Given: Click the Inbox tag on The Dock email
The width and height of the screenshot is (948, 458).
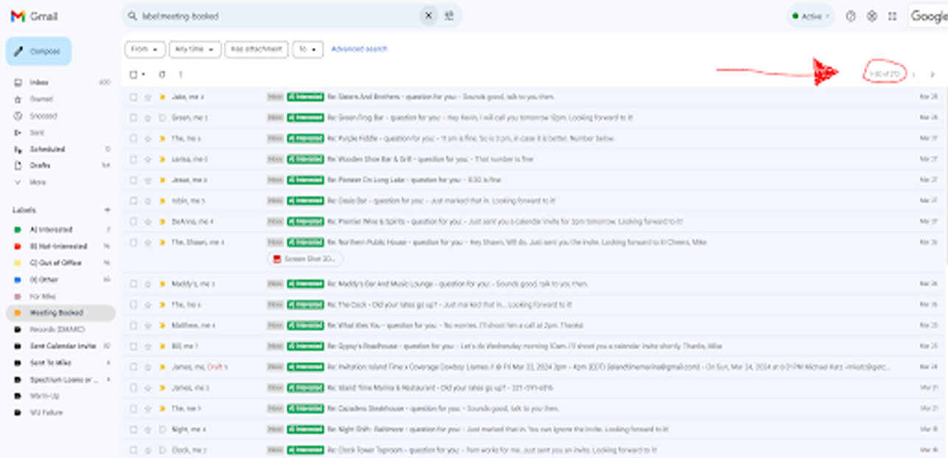Looking at the screenshot, I should [x=275, y=304].
